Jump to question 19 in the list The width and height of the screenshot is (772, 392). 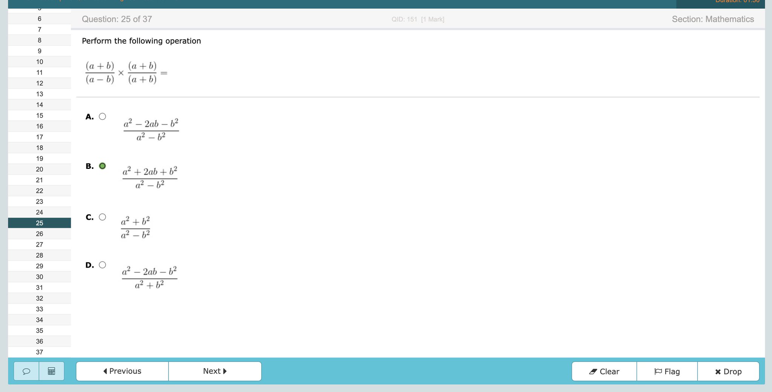pos(40,158)
